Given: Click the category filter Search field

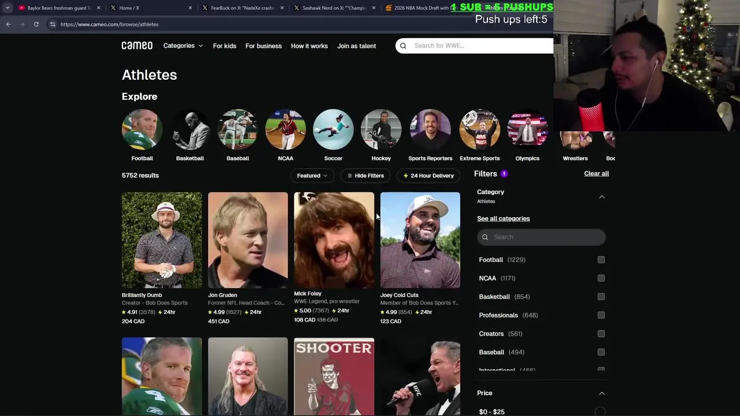Looking at the screenshot, I should (x=541, y=237).
